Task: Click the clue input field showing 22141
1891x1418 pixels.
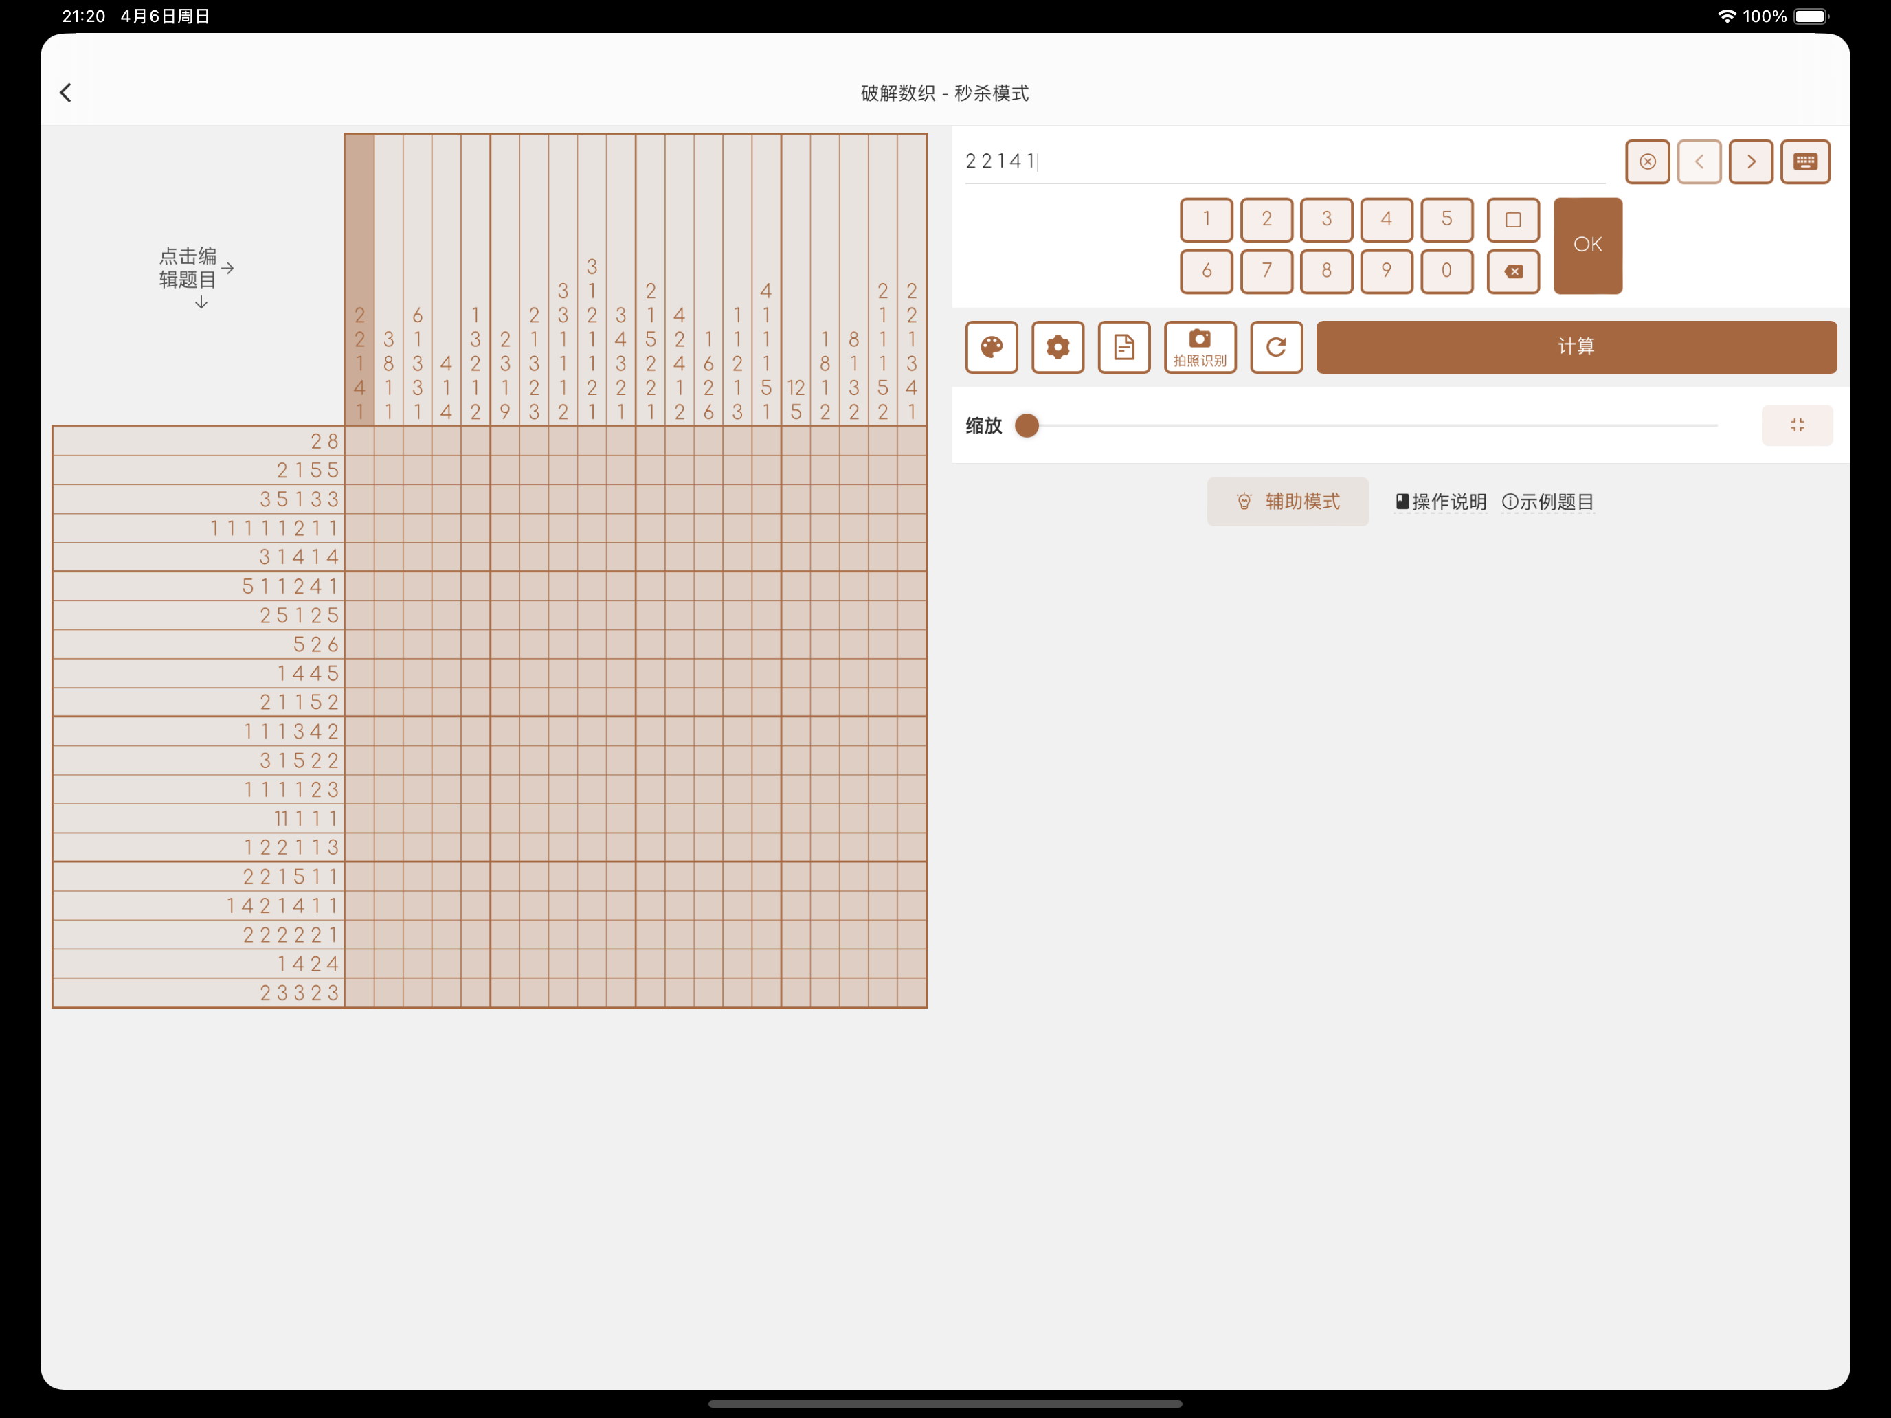Action: 1282,161
